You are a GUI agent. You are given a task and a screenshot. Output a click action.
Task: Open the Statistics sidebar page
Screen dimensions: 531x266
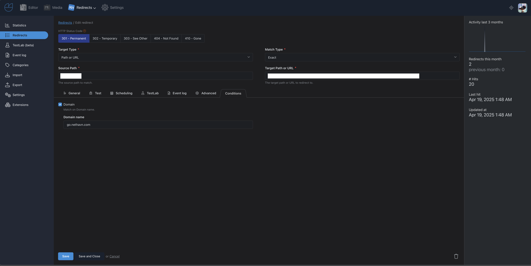pyautogui.click(x=19, y=25)
